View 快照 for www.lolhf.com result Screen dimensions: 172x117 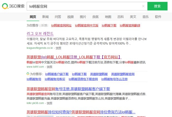(x=49, y=67)
